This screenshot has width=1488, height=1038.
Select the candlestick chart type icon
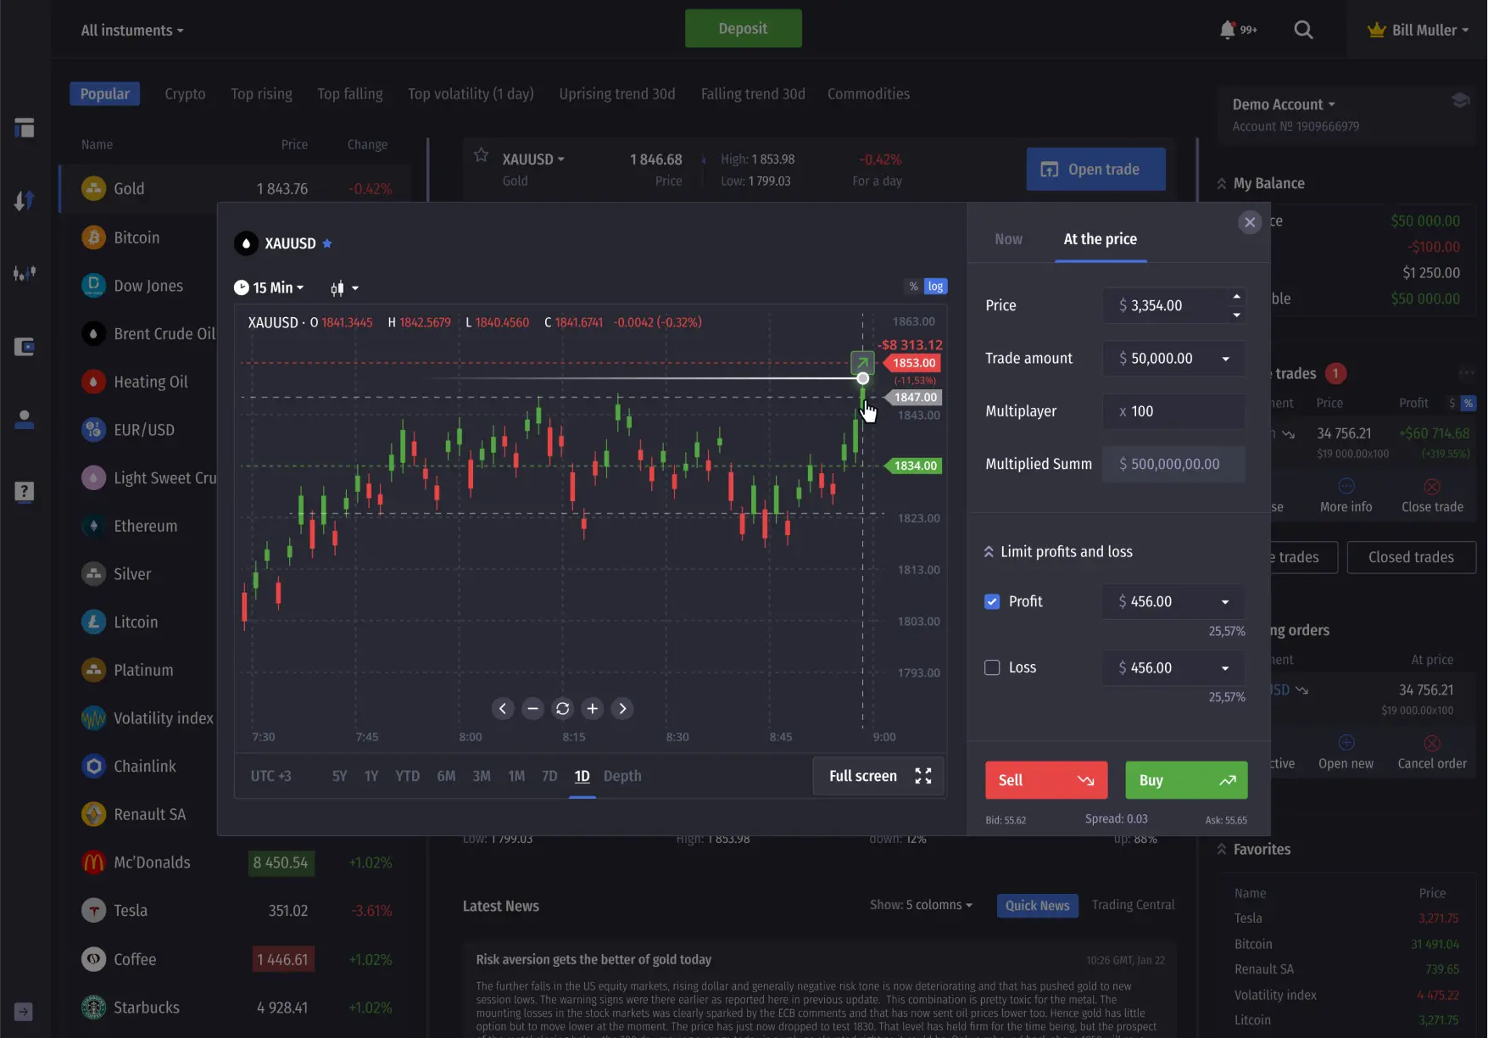[x=337, y=287]
